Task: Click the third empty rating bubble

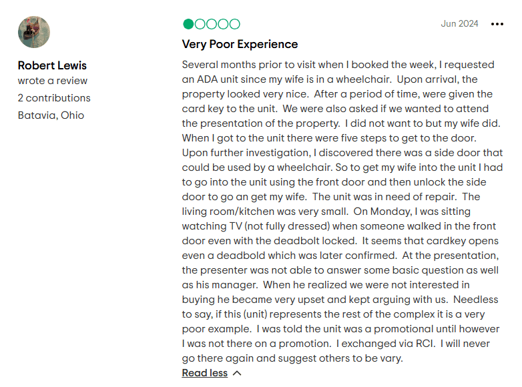Action: coord(211,24)
